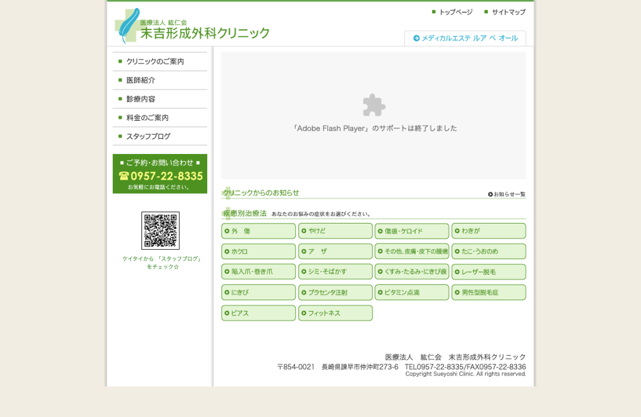Open the ア ザ treatment button
Screen dimensions: 641x417
336,252
